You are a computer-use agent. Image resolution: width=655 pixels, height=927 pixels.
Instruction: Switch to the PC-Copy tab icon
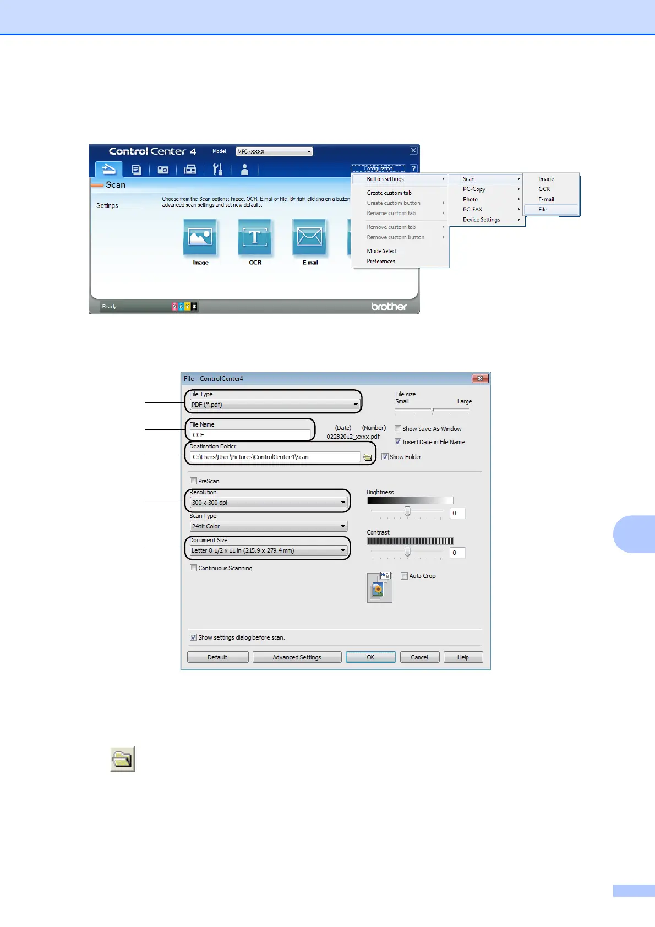136,170
